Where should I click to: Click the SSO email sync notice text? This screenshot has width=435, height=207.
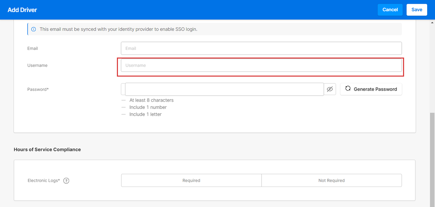click(119, 29)
